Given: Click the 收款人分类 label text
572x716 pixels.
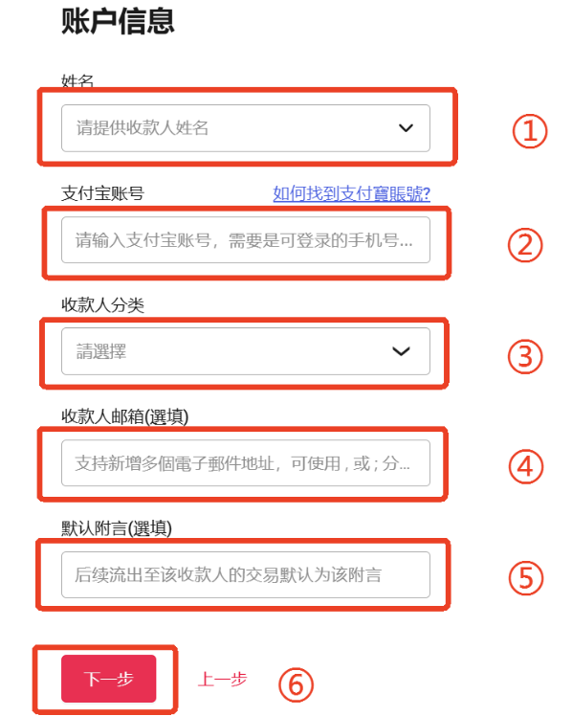Looking at the screenshot, I should click(102, 304).
